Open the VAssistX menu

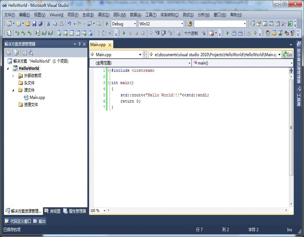(56, 15)
